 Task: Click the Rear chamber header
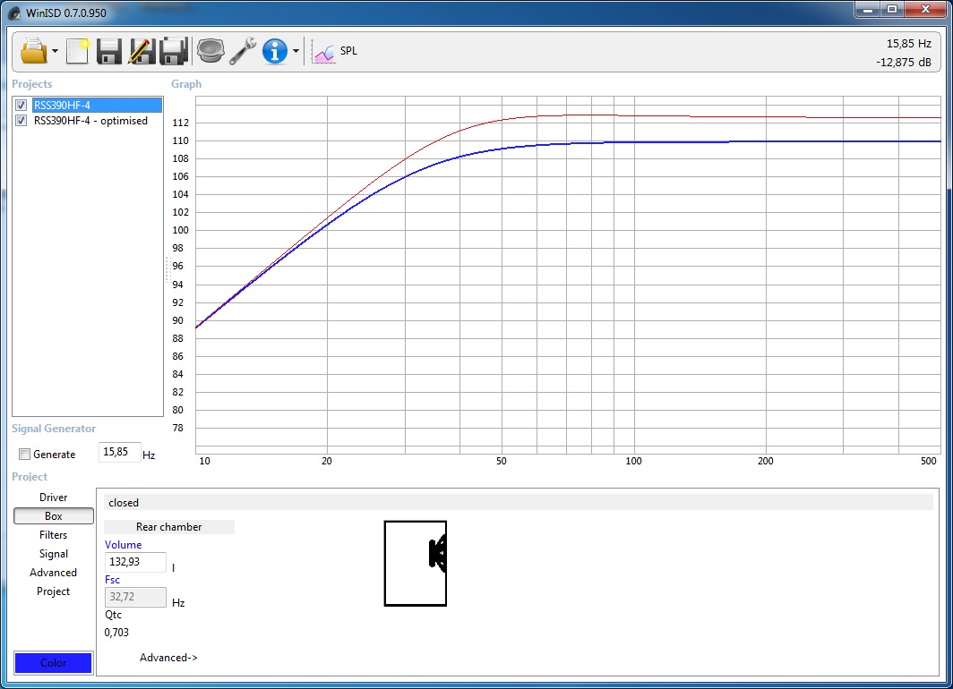[x=169, y=527]
